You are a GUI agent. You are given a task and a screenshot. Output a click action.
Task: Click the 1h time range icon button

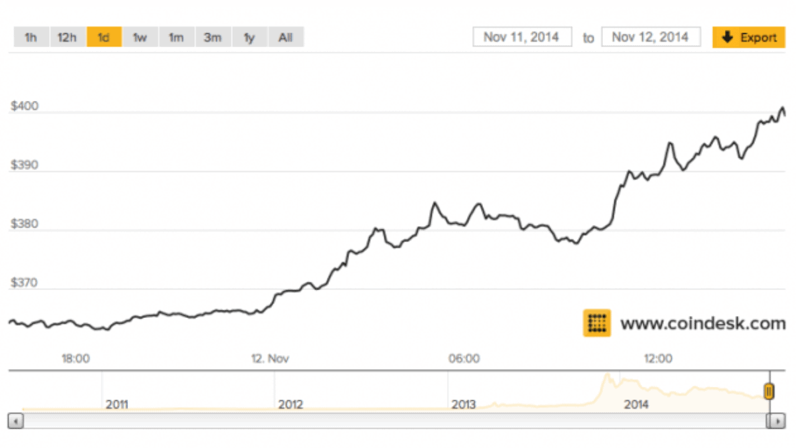[x=30, y=37]
